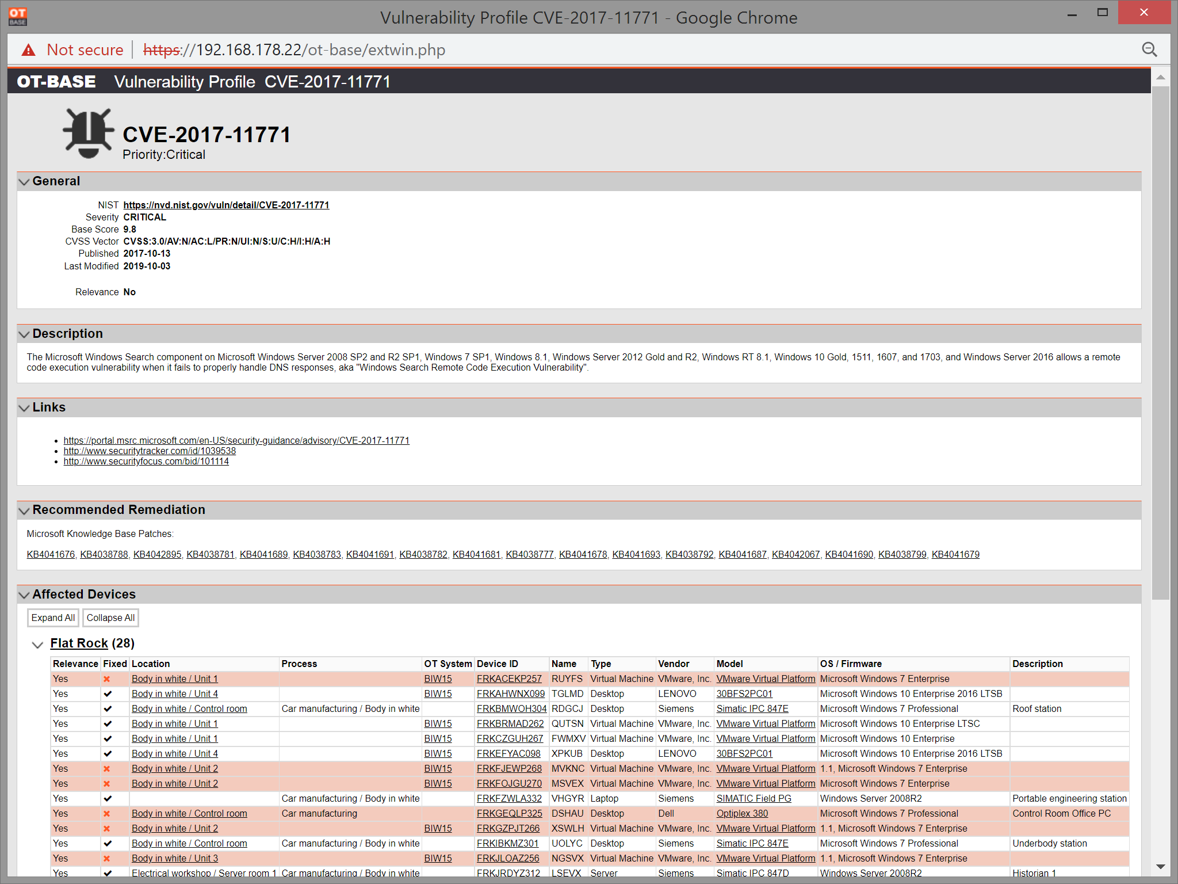Click the vertical scrollbar thumb
The width and height of the screenshot is (1178, 884).
click(x=1161, y=342)
